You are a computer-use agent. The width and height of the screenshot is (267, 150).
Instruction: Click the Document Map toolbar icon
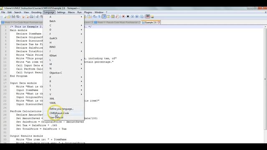113,17
